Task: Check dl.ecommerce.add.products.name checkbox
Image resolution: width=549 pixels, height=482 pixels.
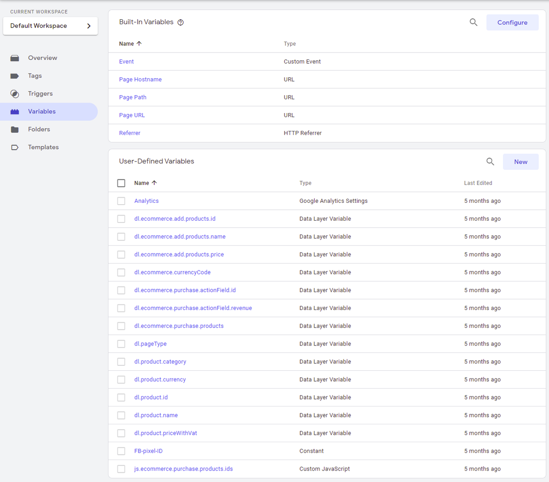Action: 121,237
